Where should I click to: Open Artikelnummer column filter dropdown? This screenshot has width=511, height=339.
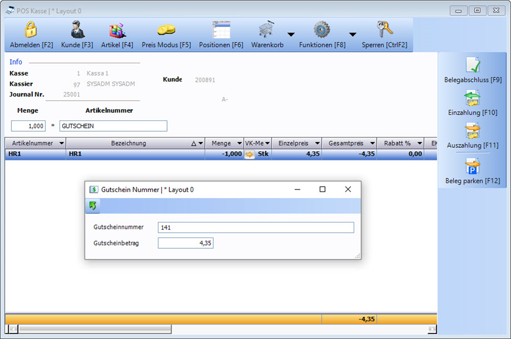tap(61, 144)
